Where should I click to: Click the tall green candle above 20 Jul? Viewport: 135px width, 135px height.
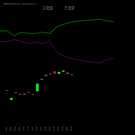[x=37, y=87]
